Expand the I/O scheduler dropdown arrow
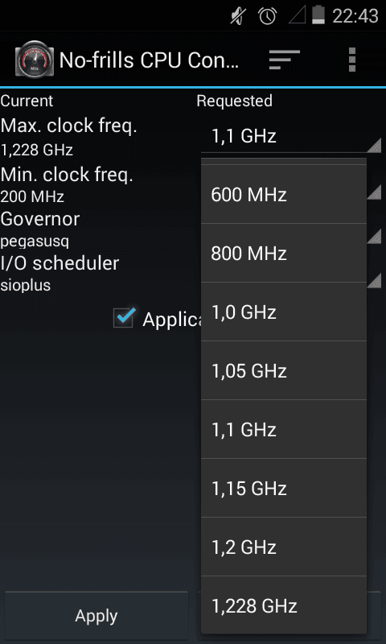The height and width of the screenshot is (644, 386). 374,280
